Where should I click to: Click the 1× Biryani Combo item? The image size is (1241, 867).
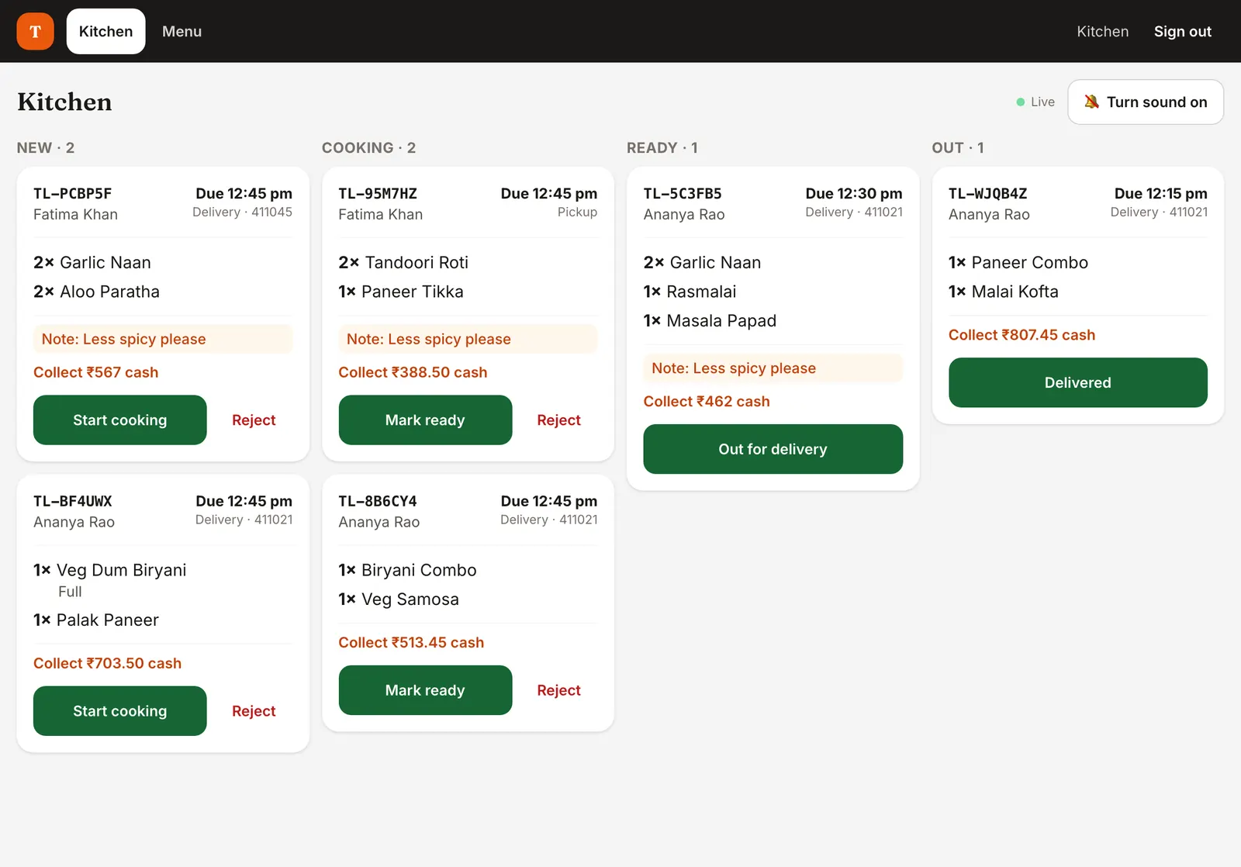[407, 570]
